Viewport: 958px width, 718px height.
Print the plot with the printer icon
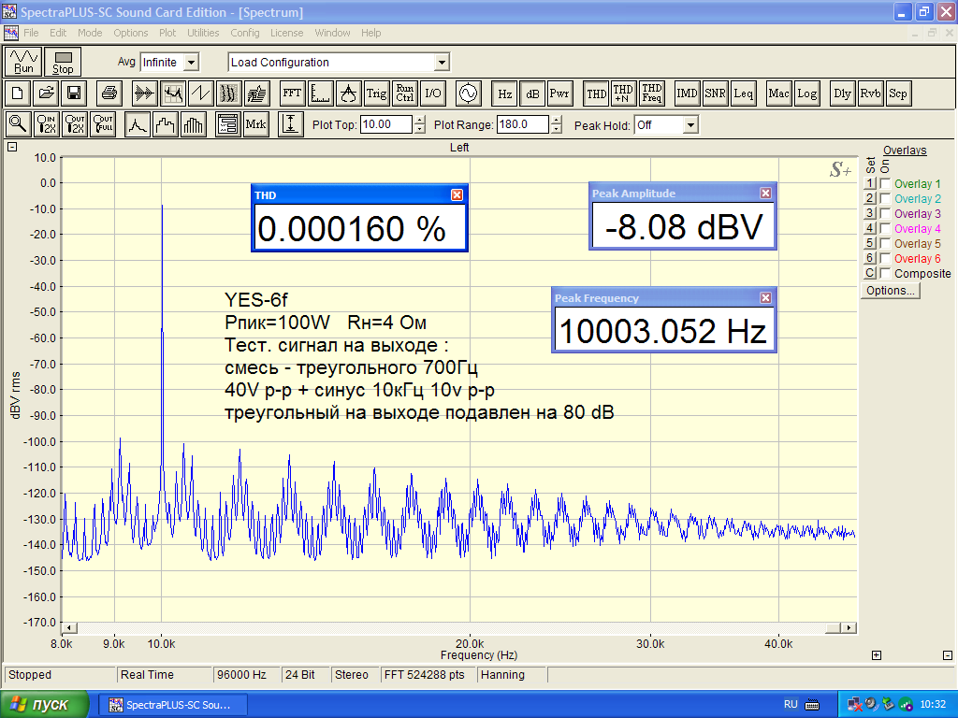point(109,93)
